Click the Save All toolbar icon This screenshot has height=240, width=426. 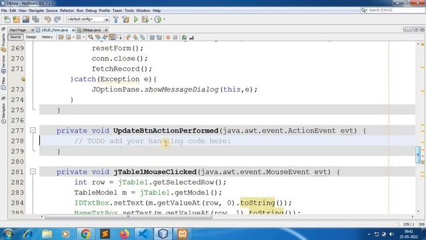tap(35, 19)
